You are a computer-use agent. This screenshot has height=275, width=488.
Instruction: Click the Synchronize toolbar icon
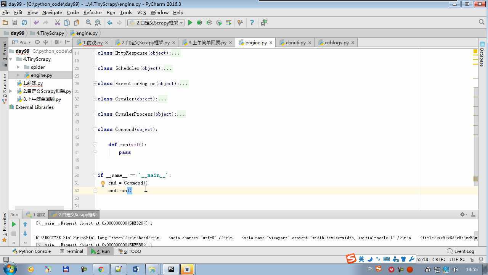tap(24, 23)
